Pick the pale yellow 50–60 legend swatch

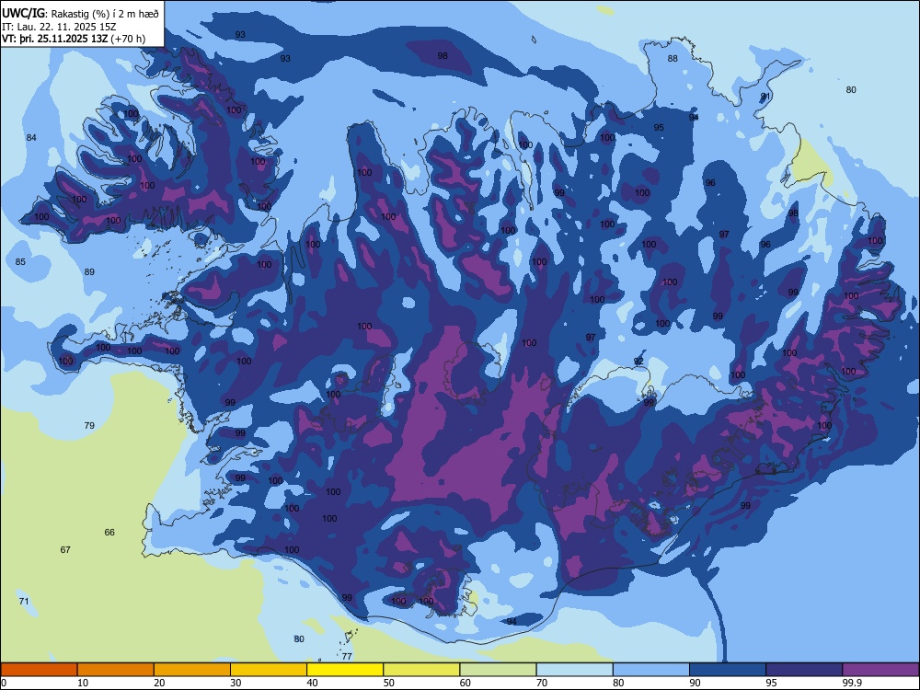421,670
